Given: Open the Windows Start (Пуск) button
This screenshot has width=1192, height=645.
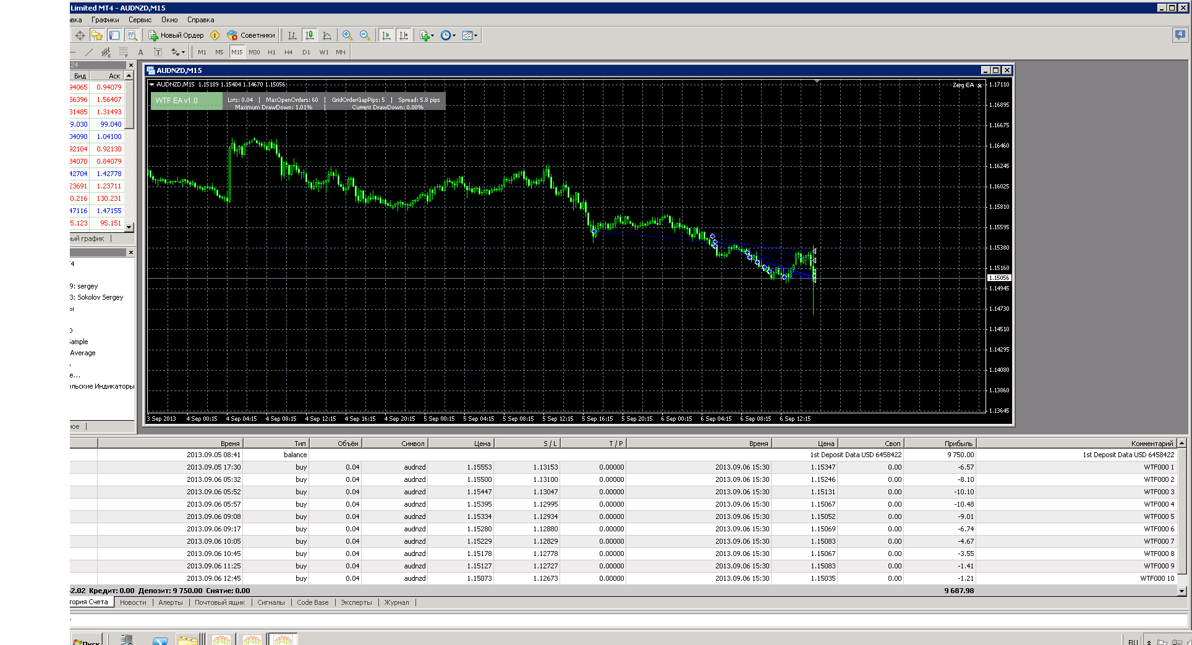Looking at the screenshot, I should [x=86, y=640].
